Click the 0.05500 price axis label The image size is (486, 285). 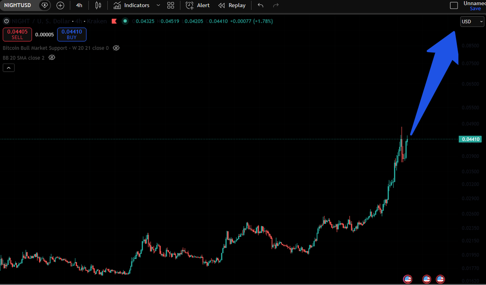point(471,108)
